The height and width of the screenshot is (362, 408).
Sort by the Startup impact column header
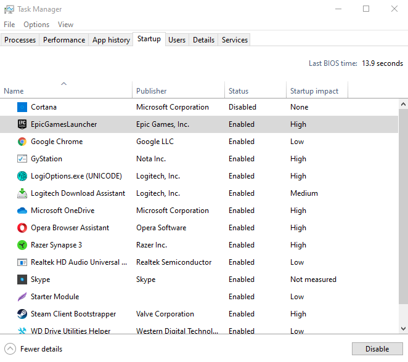click(317, 90)
